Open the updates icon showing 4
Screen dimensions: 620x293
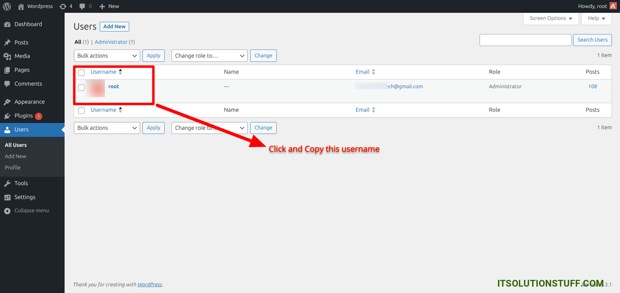point(63,6)
